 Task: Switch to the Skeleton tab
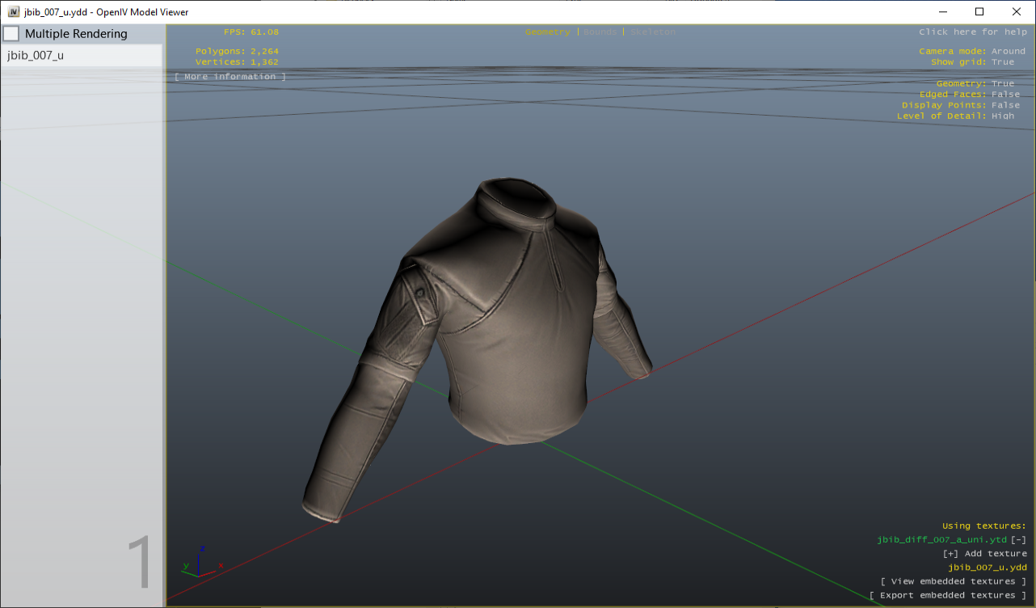tap(653, 32)
